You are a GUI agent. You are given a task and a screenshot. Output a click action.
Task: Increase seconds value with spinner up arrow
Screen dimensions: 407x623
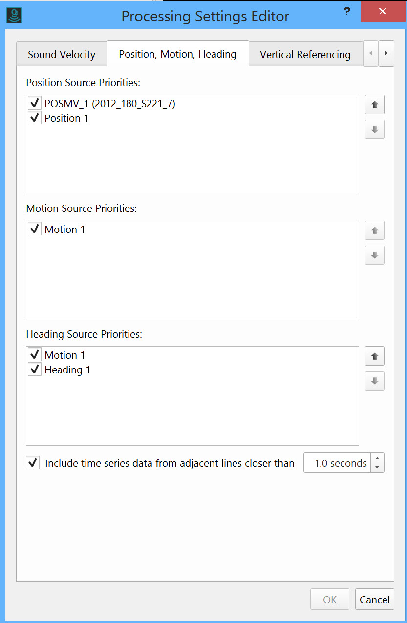(377, 459)
